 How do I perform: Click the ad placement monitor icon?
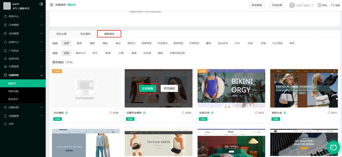point(5,51)
